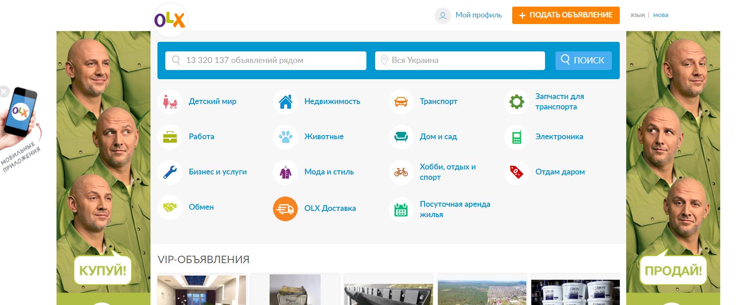Switch language to язык

tap(638, 15)
